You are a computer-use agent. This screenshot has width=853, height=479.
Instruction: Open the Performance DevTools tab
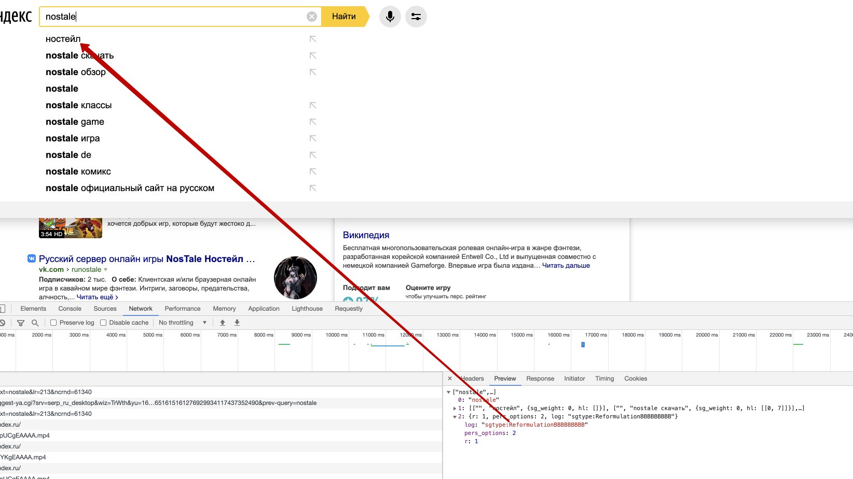tap(183, 309)
